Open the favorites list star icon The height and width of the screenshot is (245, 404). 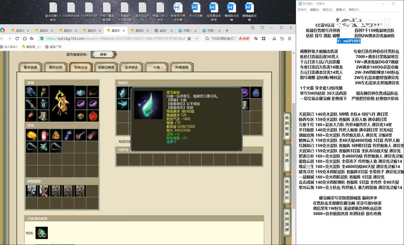pos(32,38)
